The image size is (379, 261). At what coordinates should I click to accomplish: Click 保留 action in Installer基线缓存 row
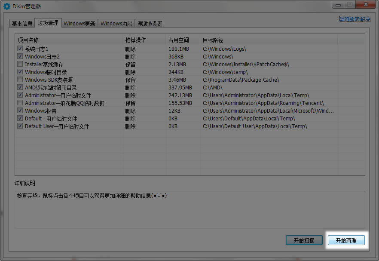tap(130, 64)
